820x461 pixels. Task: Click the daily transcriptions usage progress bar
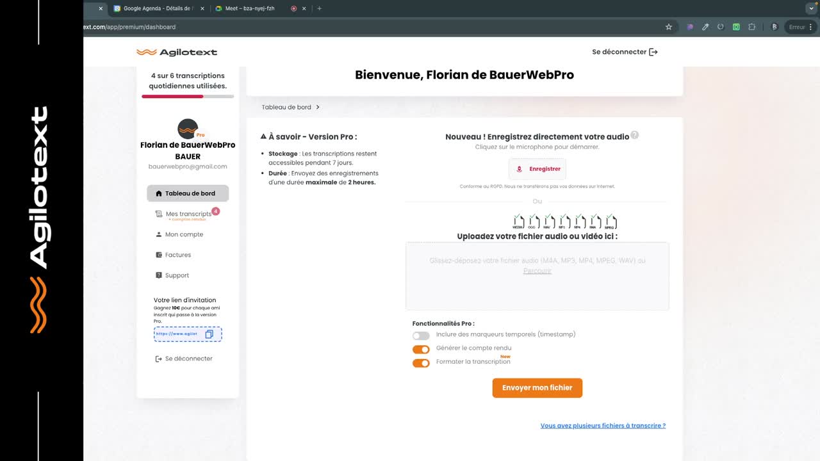pos(188,96)
